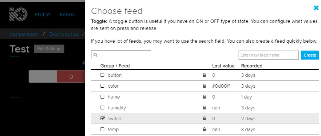Close the Choose feed dialog

[316, 8]
